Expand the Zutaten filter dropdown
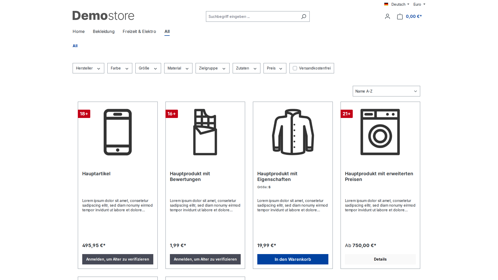The image size is (498, 280). point(246,68)
